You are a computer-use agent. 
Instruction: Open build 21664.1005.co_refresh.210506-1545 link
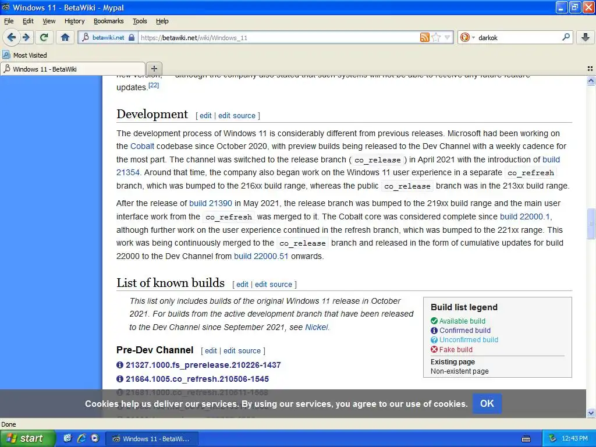197,379
